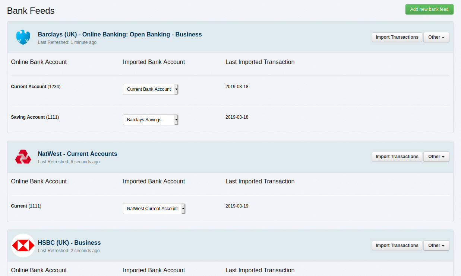Screen dimensions: 461x276
Task: Open the Other menu for NatWest
Action: 436,157
